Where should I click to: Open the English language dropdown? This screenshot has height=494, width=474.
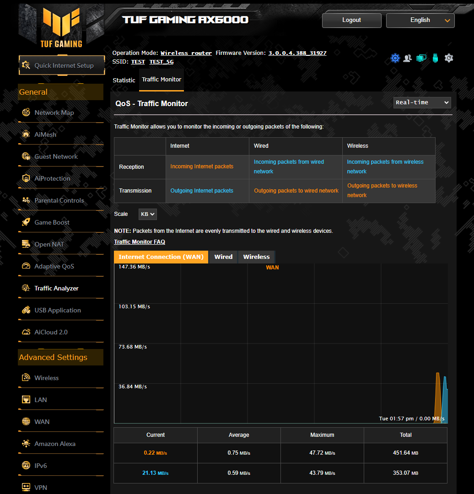tap(420, 20)
